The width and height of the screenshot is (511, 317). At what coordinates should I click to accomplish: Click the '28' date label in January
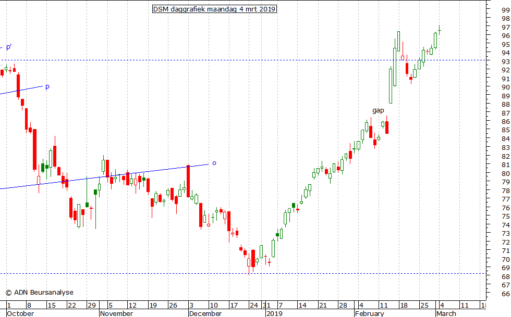pyautogui.click(x=343, y=305)
